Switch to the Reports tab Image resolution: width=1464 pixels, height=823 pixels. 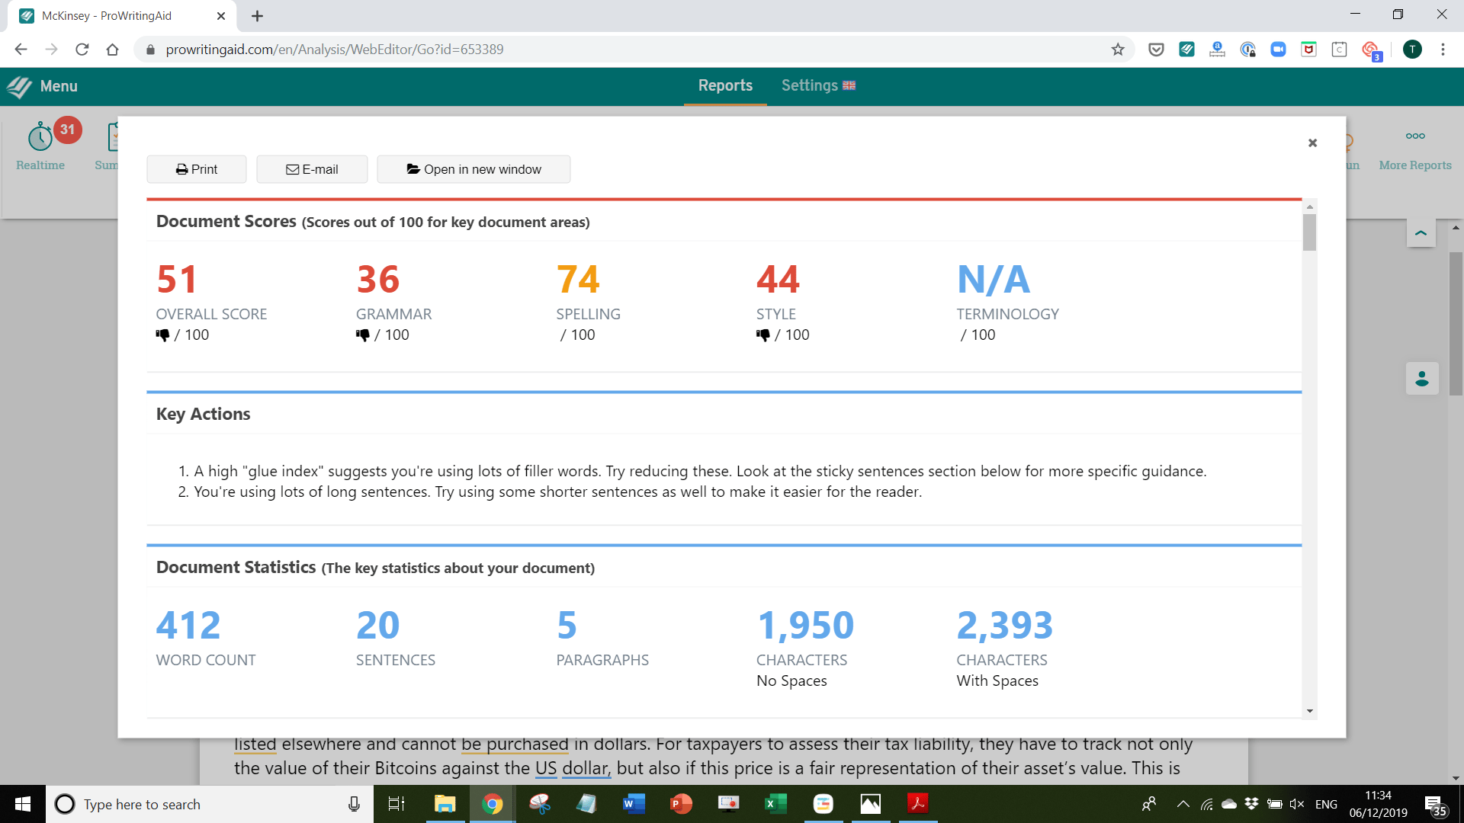tap(724, 85)
